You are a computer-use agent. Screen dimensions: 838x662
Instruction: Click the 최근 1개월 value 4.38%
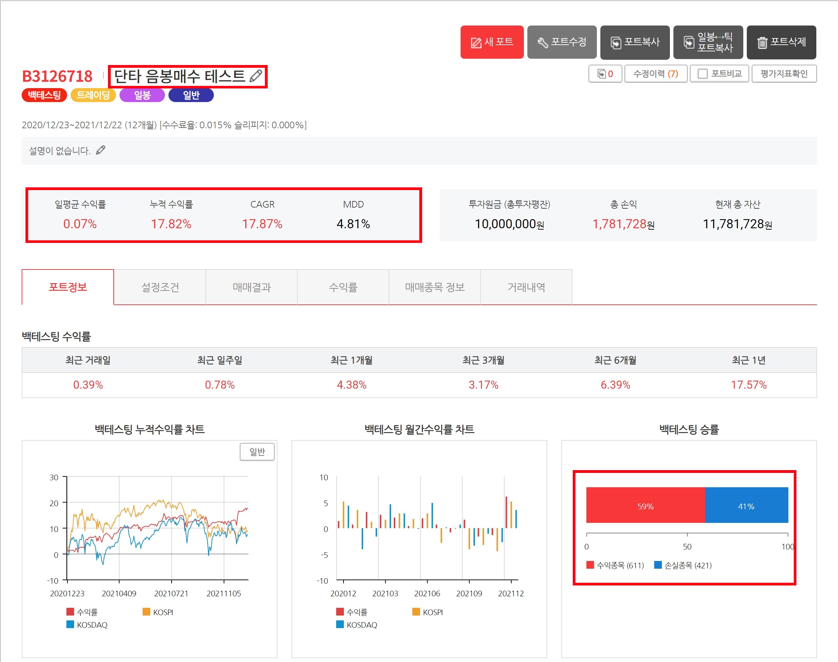pos(352,384)
